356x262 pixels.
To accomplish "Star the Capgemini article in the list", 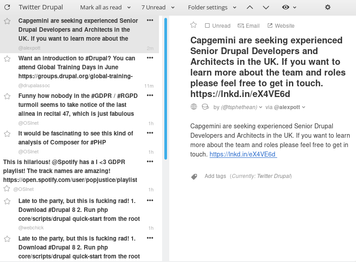I will pyautogui.click(x=7, y=21).
